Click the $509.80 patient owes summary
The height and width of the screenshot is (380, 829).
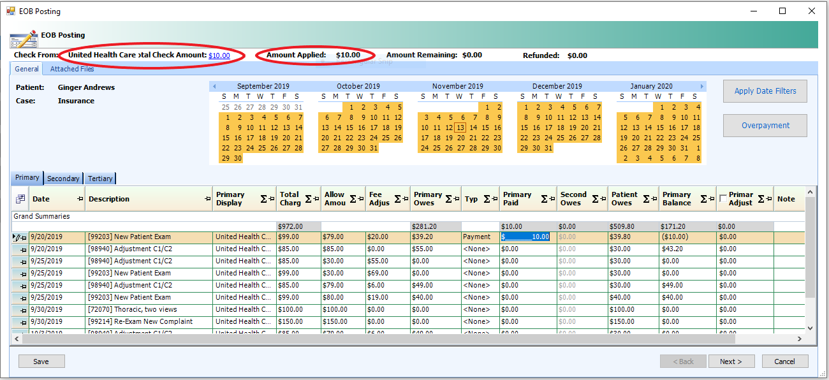pos(633,226)
